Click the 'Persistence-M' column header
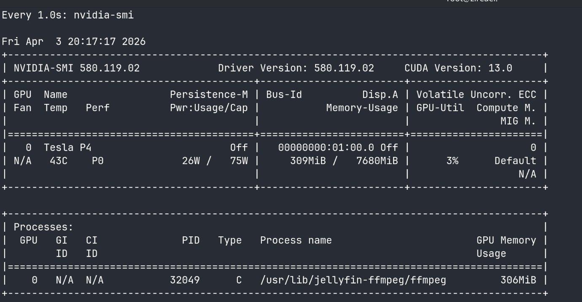Image resolution: width=582 pixels, height=302 pixels. click(209, 95)
